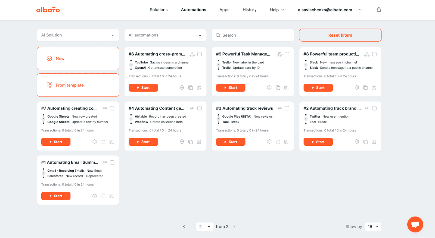Go to previous page arrow
This screenshot has width=435, height=238.
point(184,227)
